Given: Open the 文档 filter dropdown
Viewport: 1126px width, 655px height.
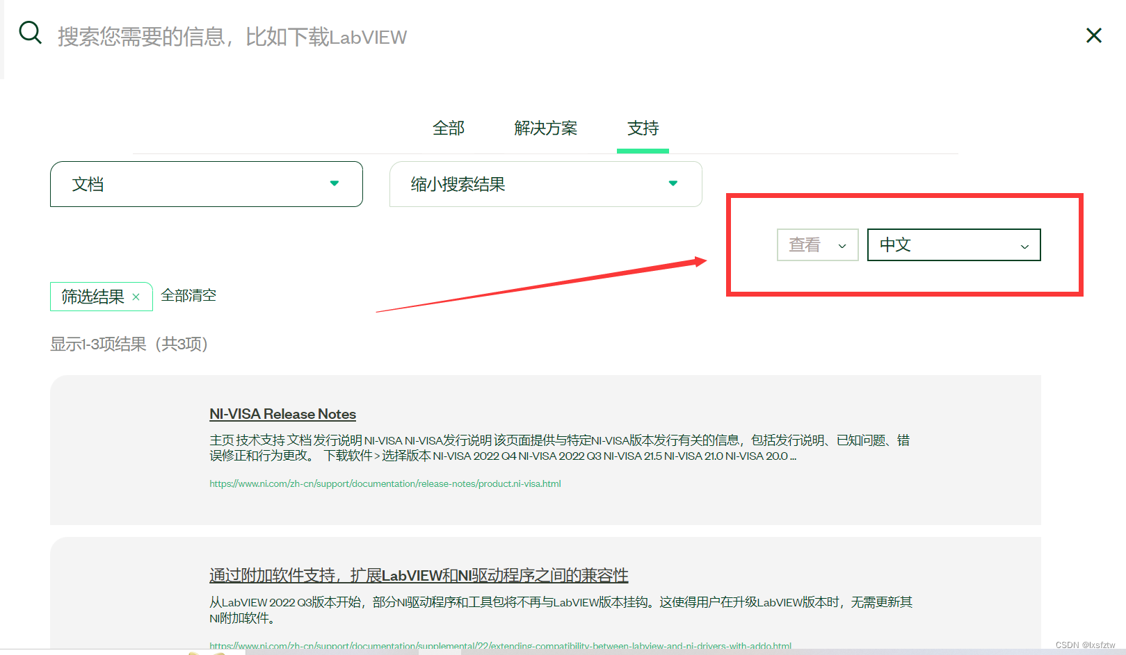Looking at the screenshot, I should (206, 184).
